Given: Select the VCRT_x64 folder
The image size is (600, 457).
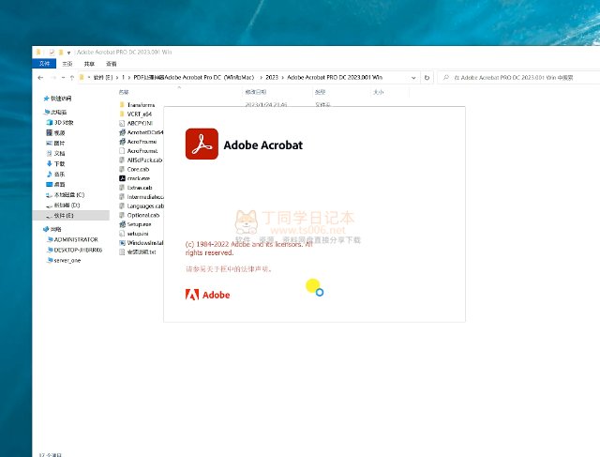Looking at the screenshot, I should [140, 114].
